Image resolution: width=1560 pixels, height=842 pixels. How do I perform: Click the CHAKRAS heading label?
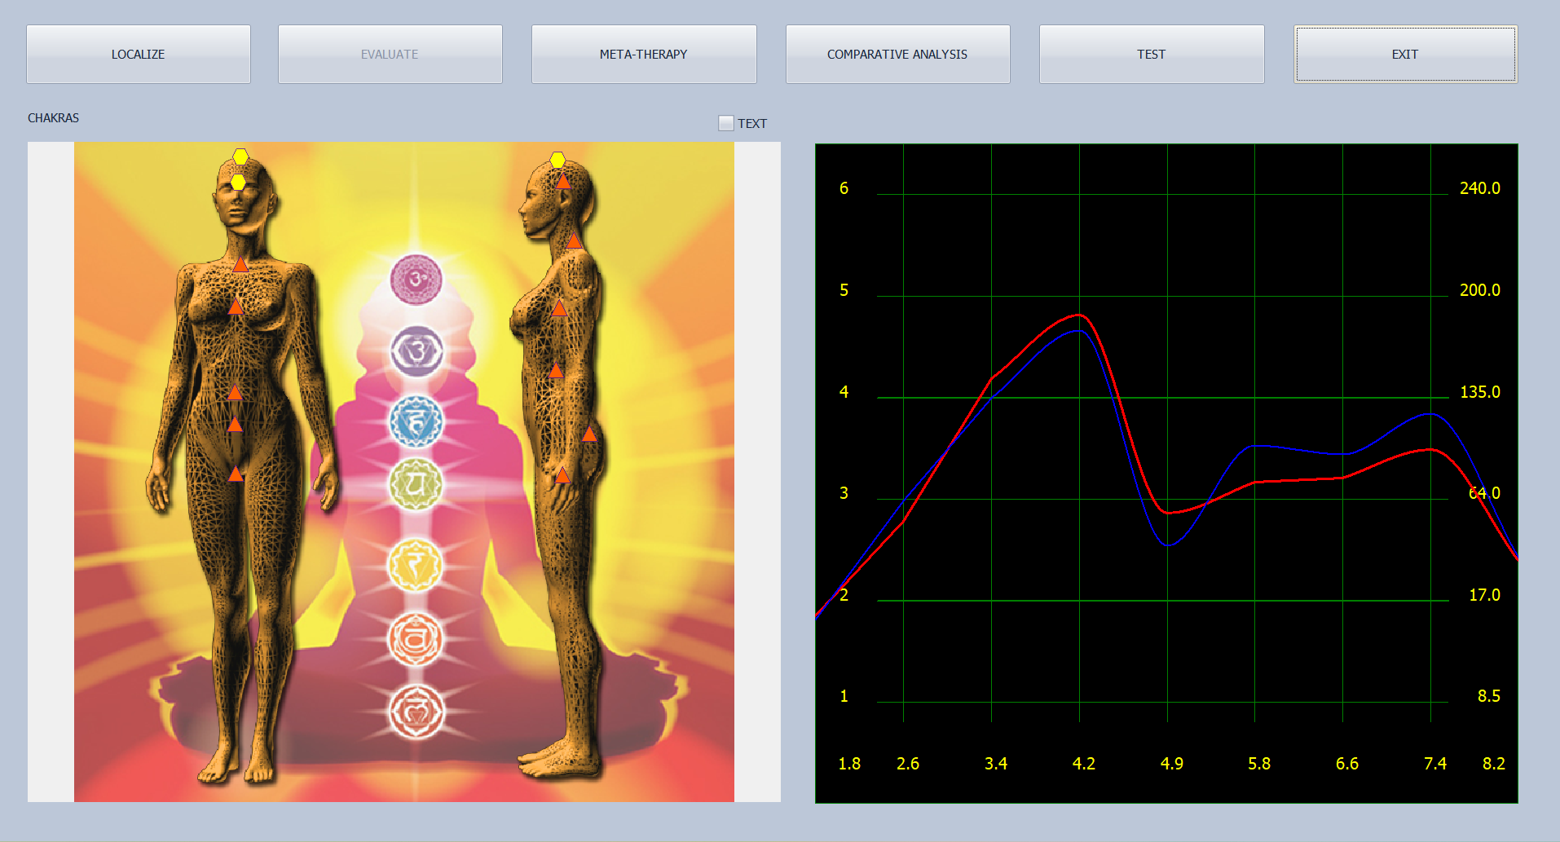tap(53, 118)
